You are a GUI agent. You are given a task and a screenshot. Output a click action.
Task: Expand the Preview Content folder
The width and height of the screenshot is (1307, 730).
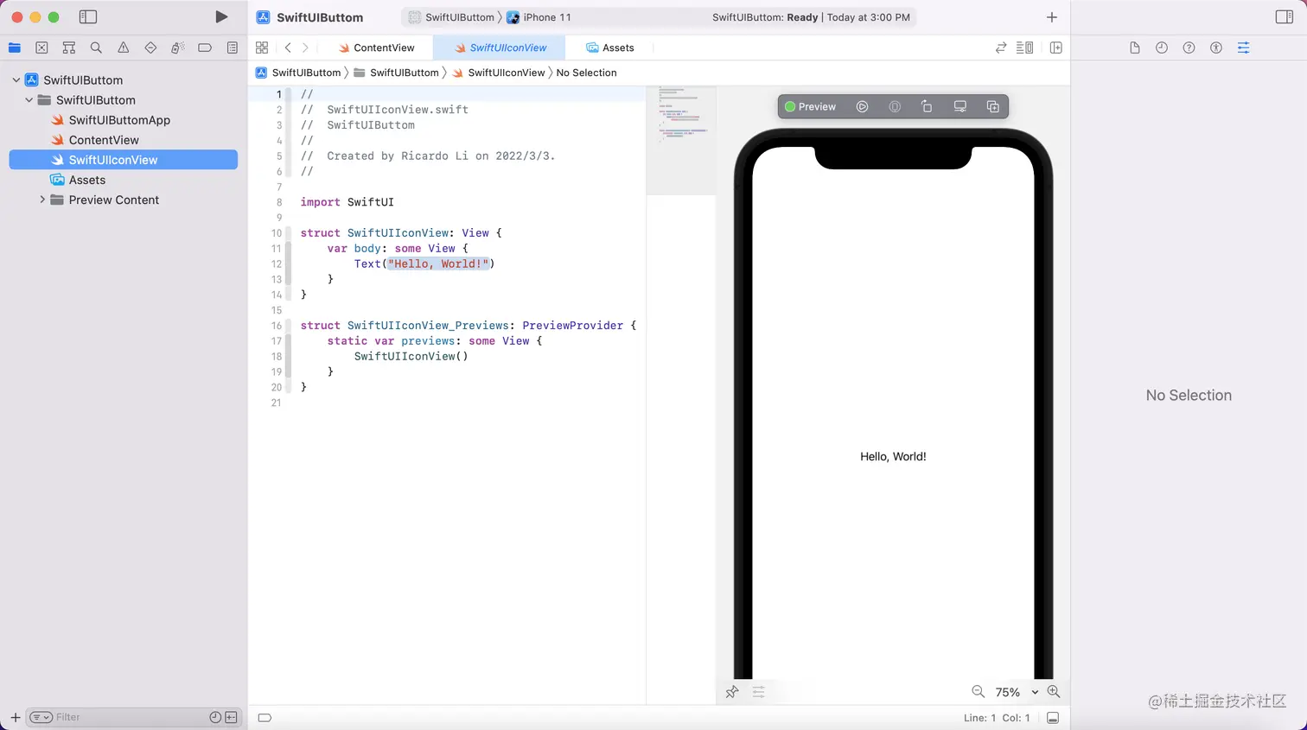[x=42, y=200]
